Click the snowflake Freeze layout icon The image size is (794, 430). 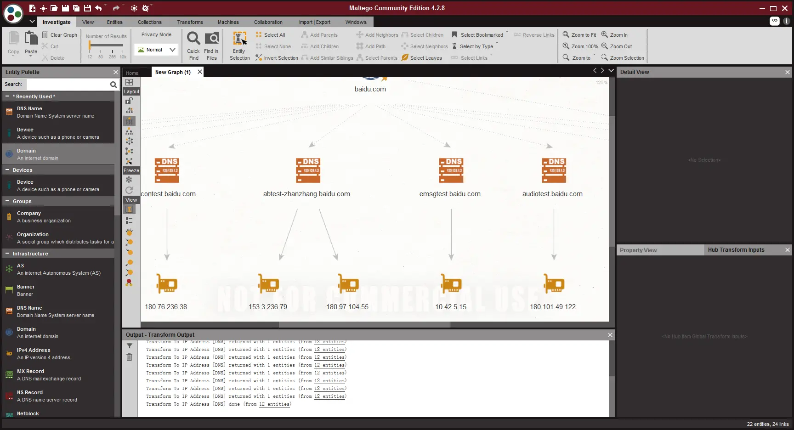point(129,180)
